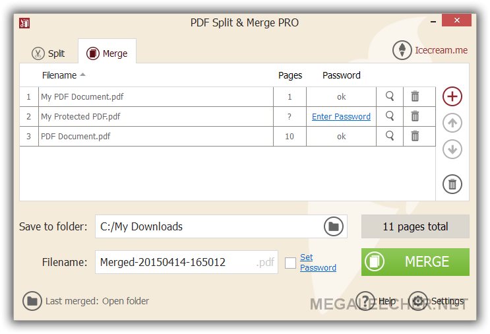Clear all files with round trash icon
The image size is (490, 334).
(452, 184)
